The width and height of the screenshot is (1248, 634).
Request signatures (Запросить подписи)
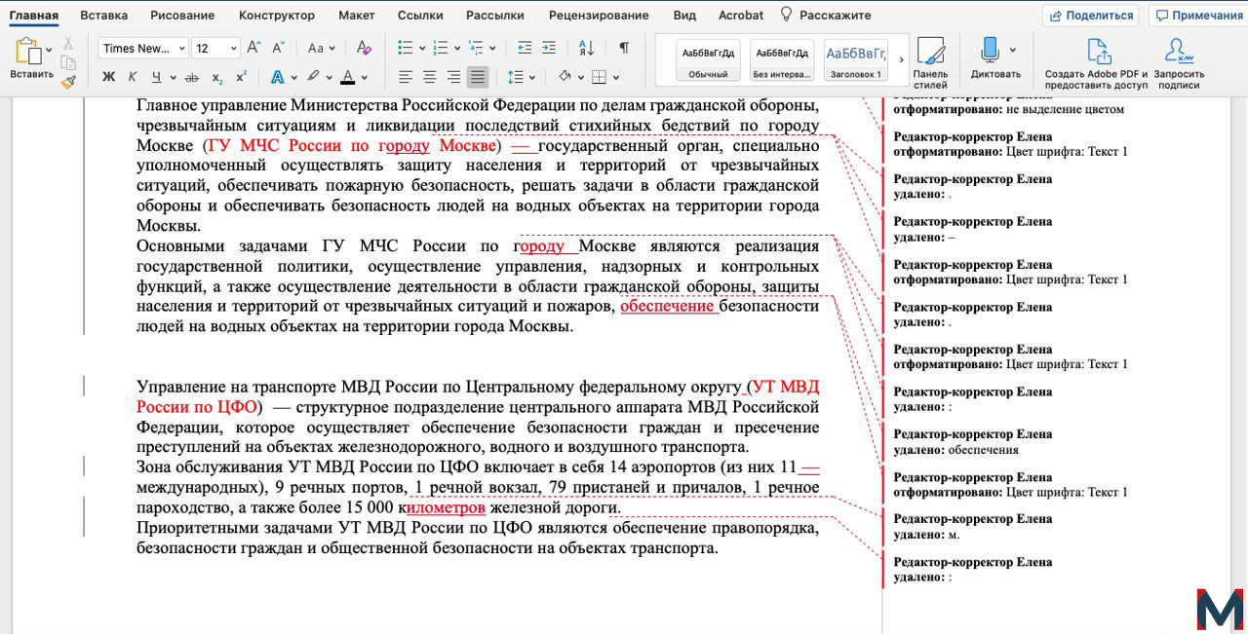pyautogui.click(x=1179, y=62)
